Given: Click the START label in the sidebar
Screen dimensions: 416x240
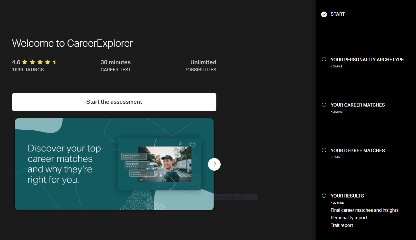Looking at the screenshot, I should coord(338,14).
